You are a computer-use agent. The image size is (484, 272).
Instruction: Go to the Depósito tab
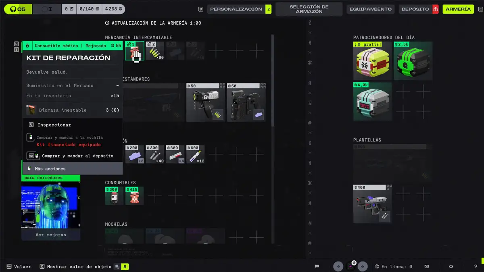(415, 9)
